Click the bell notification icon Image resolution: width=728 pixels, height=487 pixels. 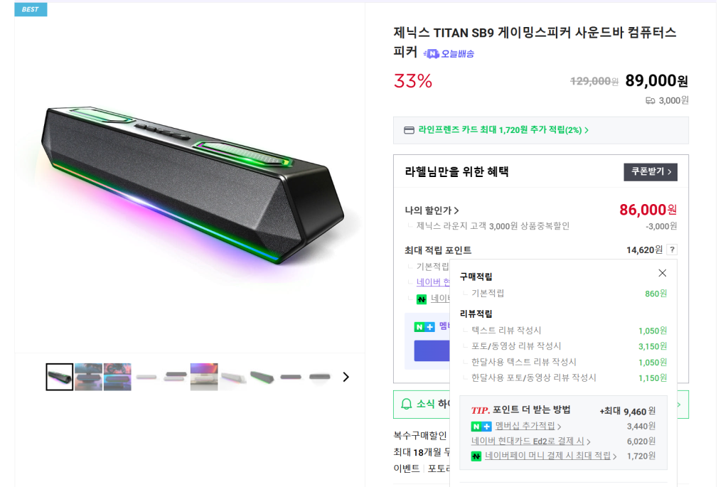pos(407,404)
